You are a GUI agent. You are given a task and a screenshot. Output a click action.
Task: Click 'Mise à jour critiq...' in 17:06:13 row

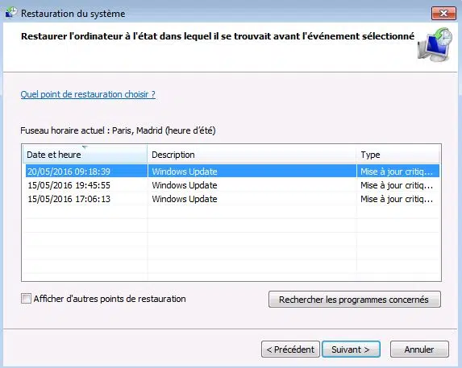pyautogui.click(x=397, y=199)
